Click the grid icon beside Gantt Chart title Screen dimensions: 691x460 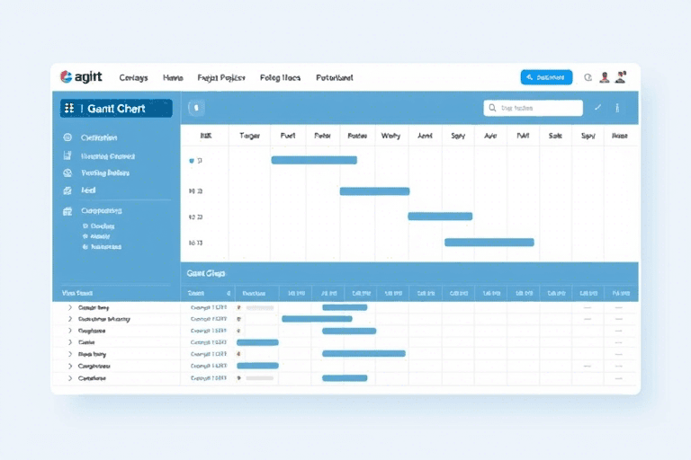point(69,108)
